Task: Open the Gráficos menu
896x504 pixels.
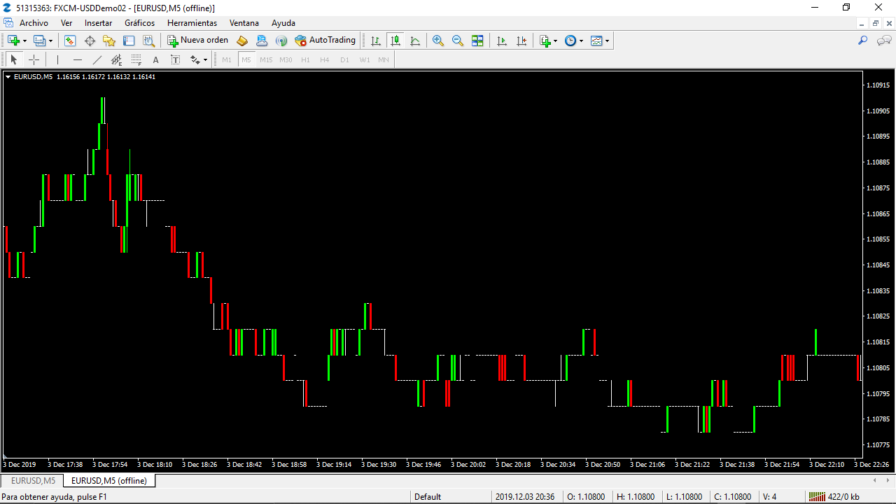Action: 139,23
